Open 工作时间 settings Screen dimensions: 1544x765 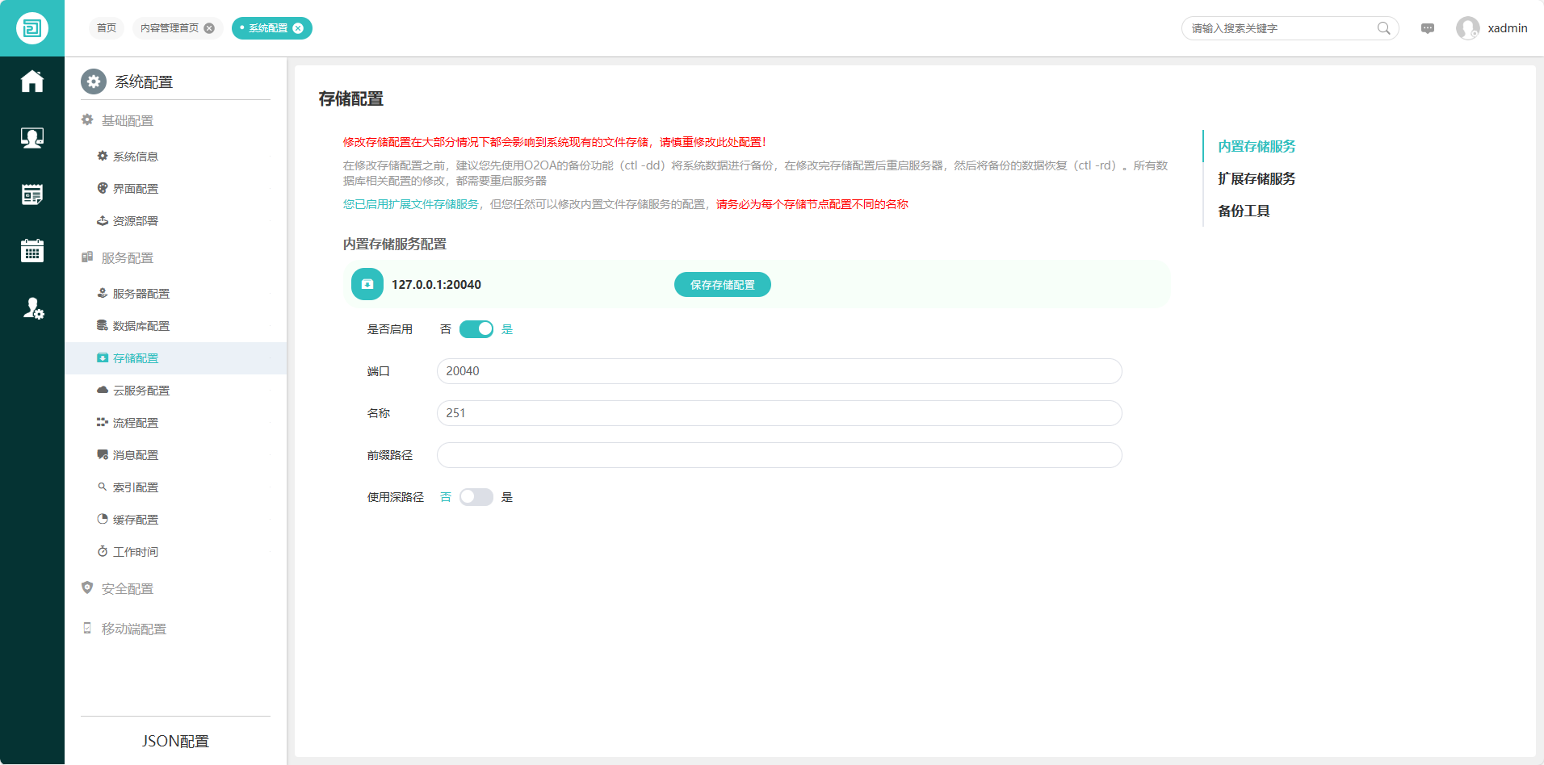[x=175, y=552]
